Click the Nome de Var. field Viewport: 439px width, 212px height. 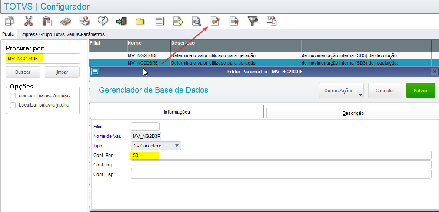point(146,136)
